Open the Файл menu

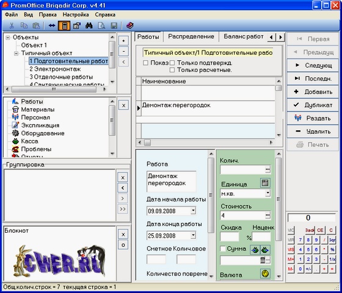(12, 15)
